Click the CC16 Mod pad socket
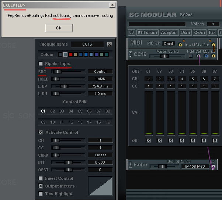Image resolution: width=222 pixels, height=200 pixels. click(206, 56)
